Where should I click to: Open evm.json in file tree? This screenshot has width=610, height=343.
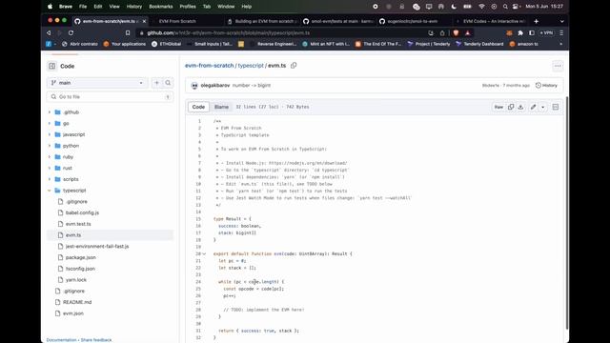pos(72,313)
